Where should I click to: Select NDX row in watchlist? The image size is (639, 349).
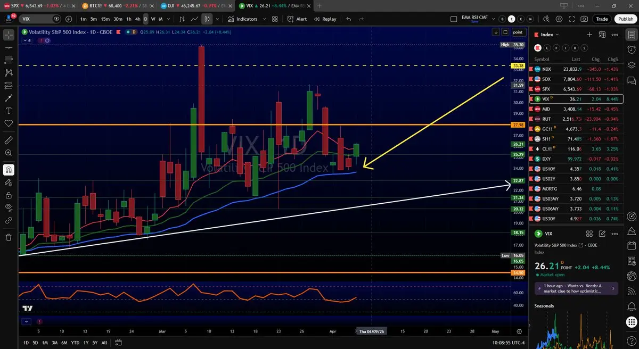pos(576,69)
